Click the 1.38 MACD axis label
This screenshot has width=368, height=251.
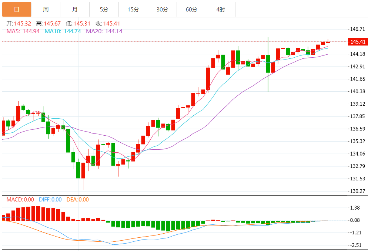point(355,208)
